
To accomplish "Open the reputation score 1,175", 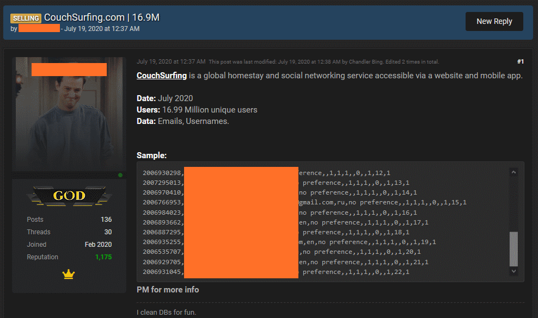I will tap(103, 257).
